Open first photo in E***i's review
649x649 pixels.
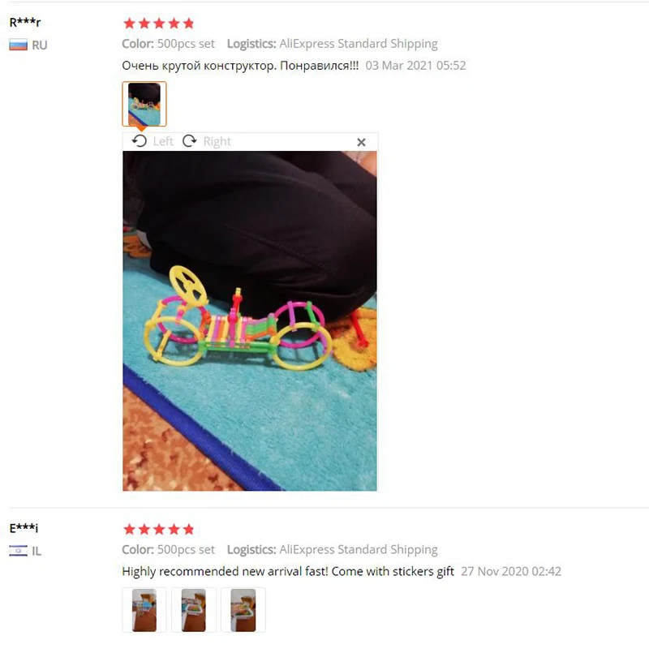pyautogui.click(x=144, y=610)
